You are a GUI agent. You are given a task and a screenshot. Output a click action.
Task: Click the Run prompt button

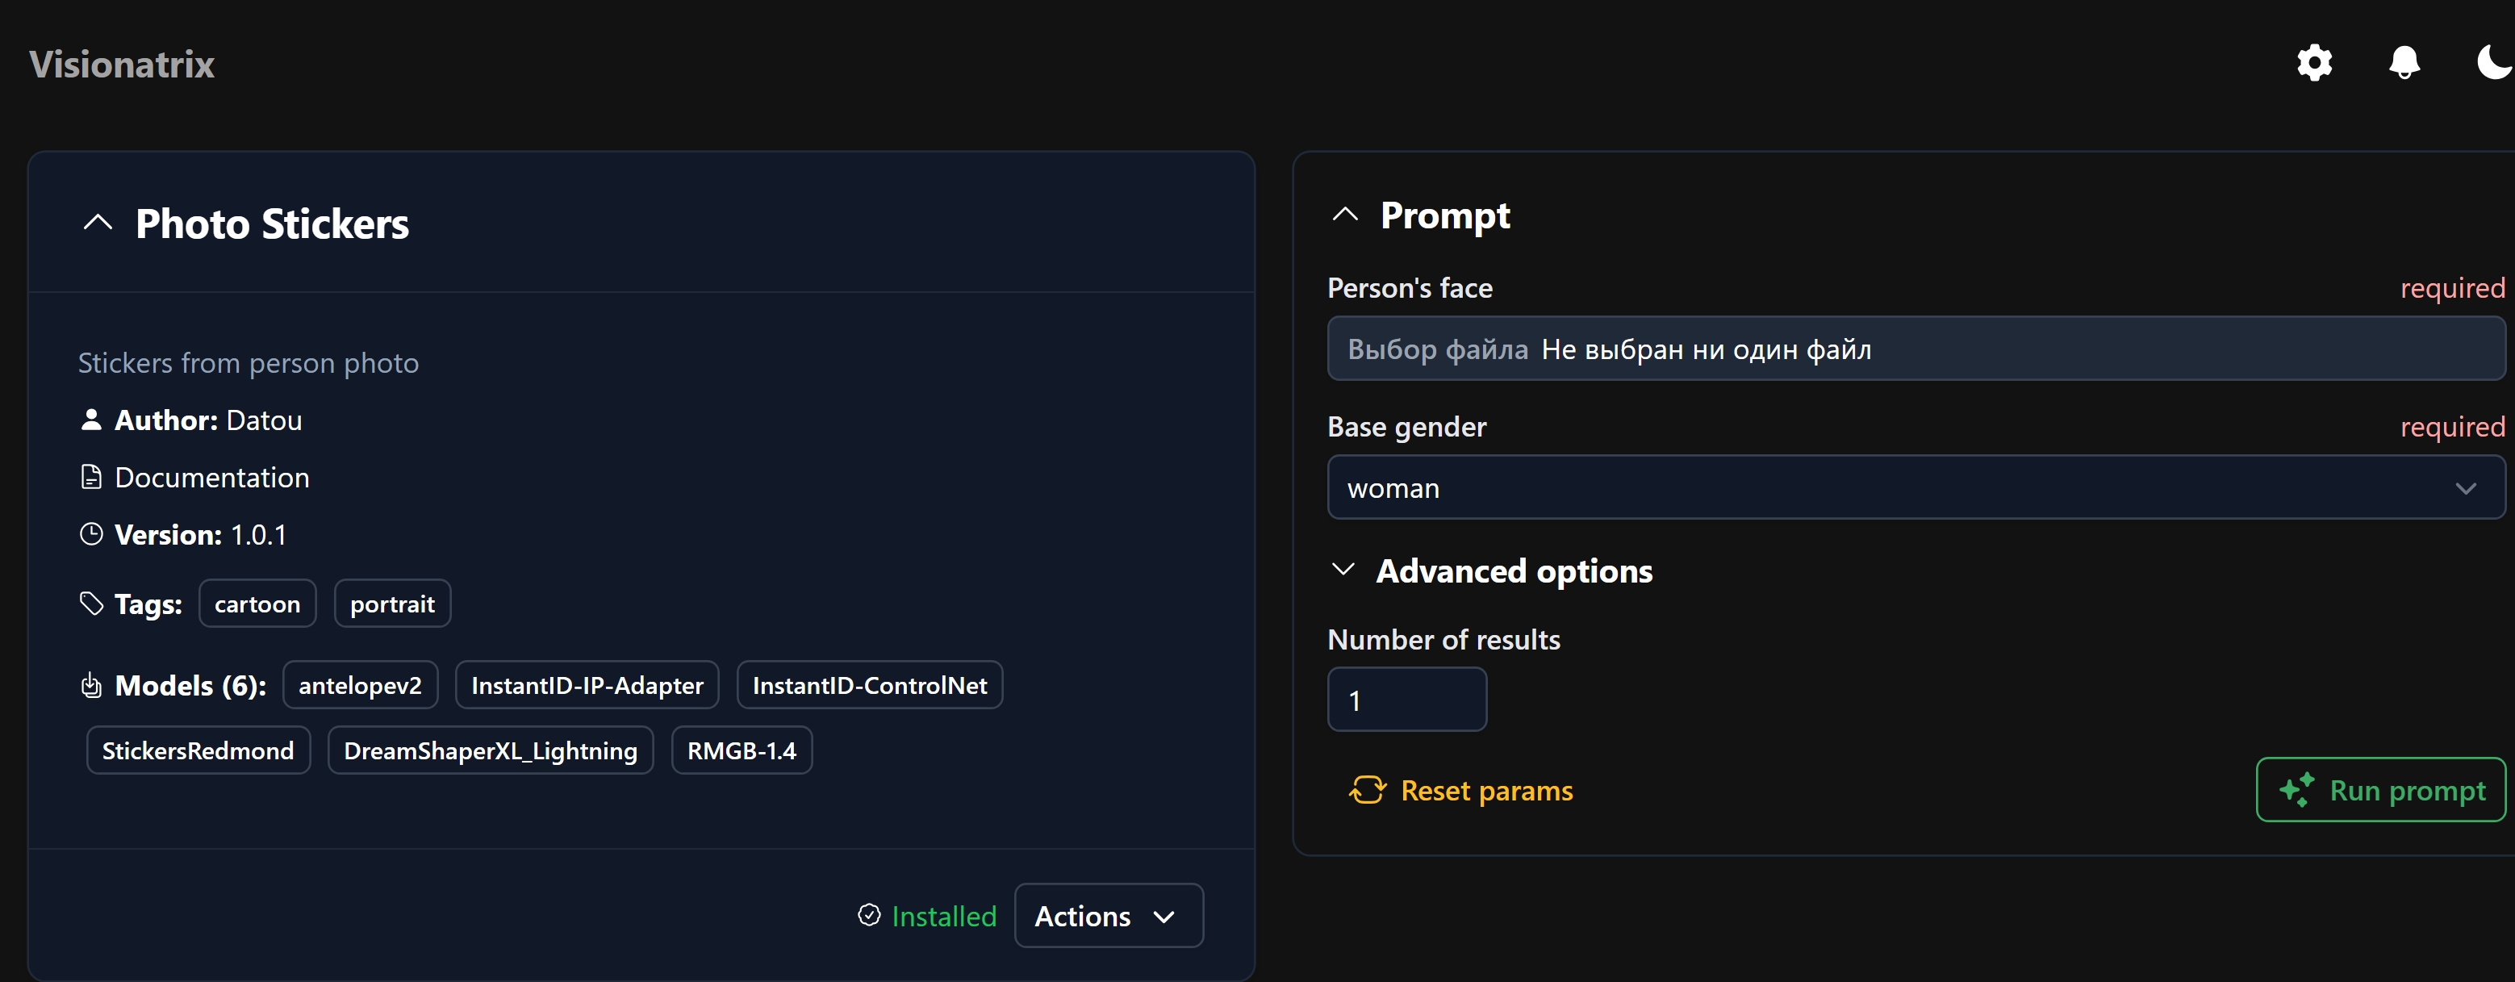pyautogui.click(x=2380, y=790)
